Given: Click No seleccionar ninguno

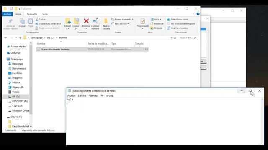Looking at the screenshot, I should point(181,24).
